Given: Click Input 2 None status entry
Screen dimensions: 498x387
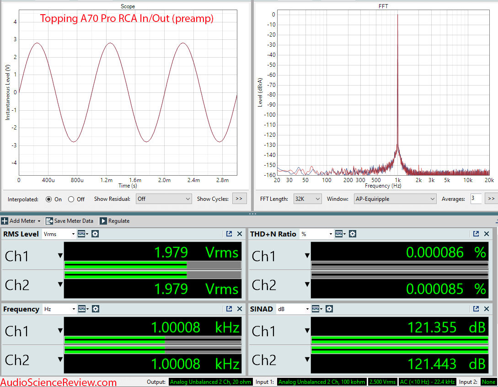Looking at the screenshot, I should pos(488,382).
